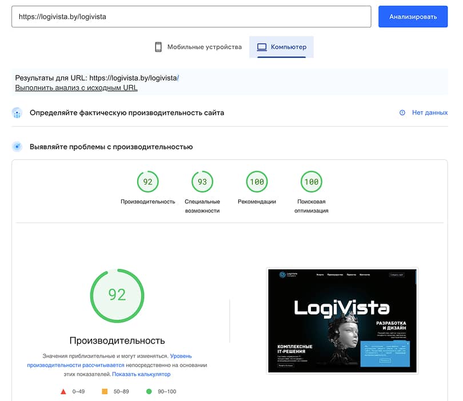Open the 100 Поисковая оптимизация gauge

coord(311,182)
